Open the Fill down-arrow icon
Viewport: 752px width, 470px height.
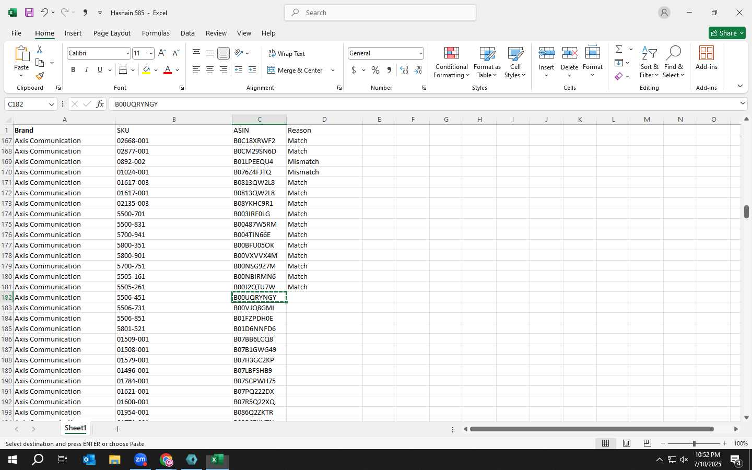coord(619,63)
